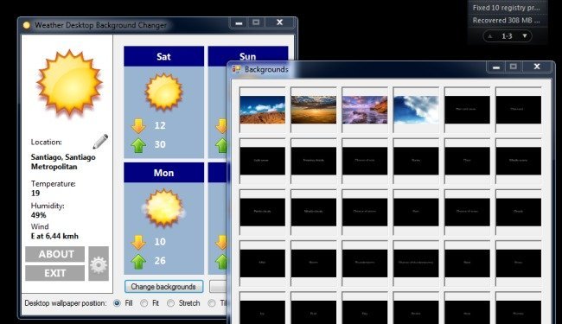Click the down arrow beside 12
The width and height of the screenshot is (562, 324).
click(138, 125)
